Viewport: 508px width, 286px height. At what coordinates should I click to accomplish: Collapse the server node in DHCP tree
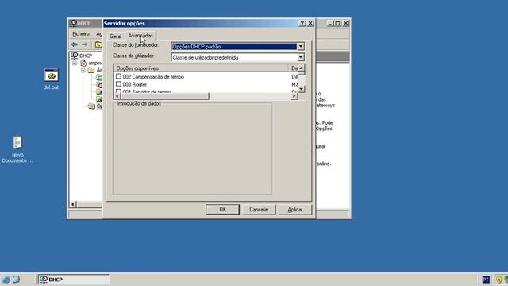coord(75,63)
